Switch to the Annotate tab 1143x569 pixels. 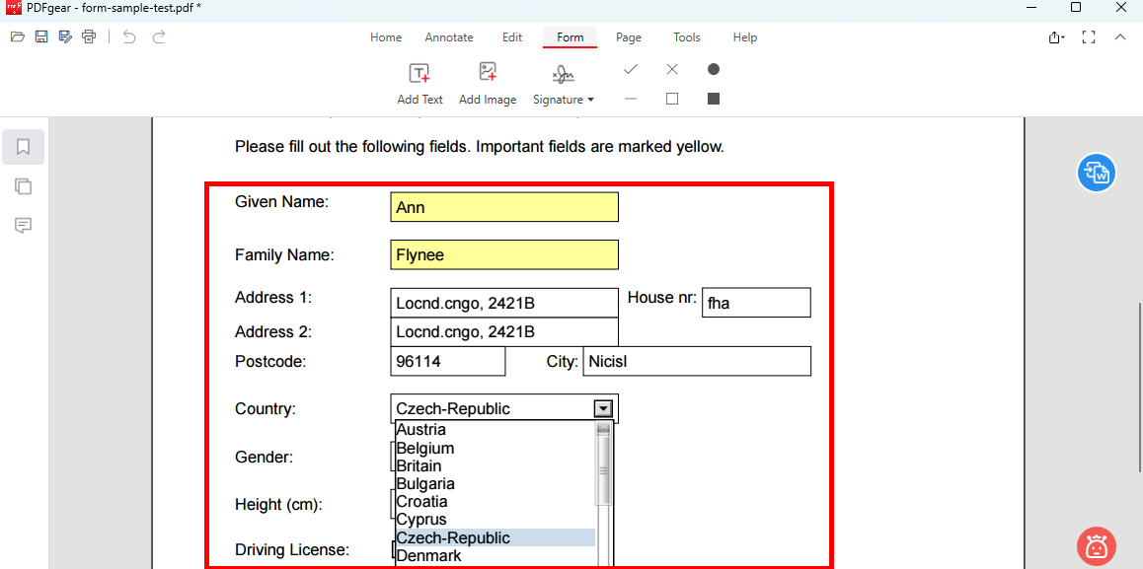[449, 37]
